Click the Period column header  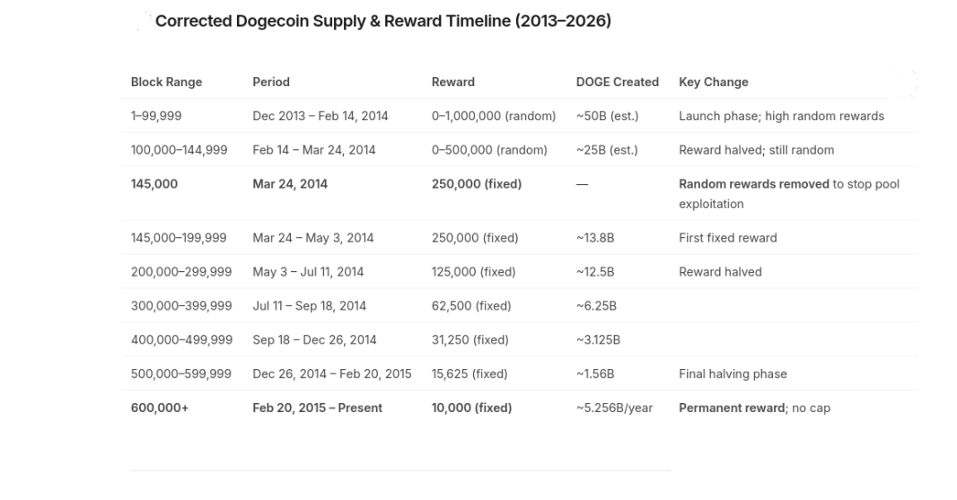click(x=271, y=82)
